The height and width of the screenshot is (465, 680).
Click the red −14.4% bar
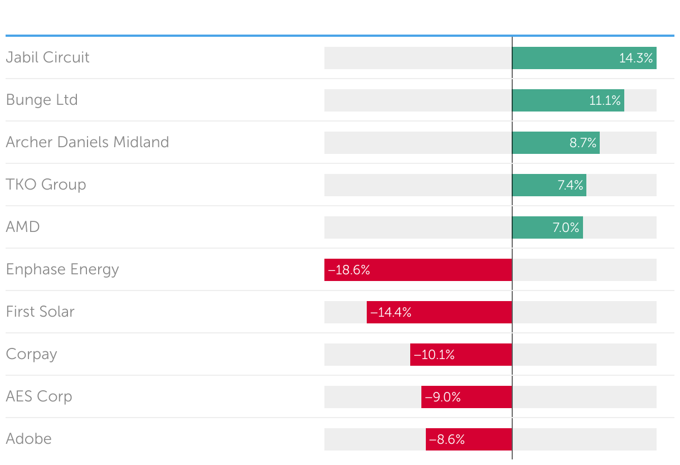coord(439,312)
